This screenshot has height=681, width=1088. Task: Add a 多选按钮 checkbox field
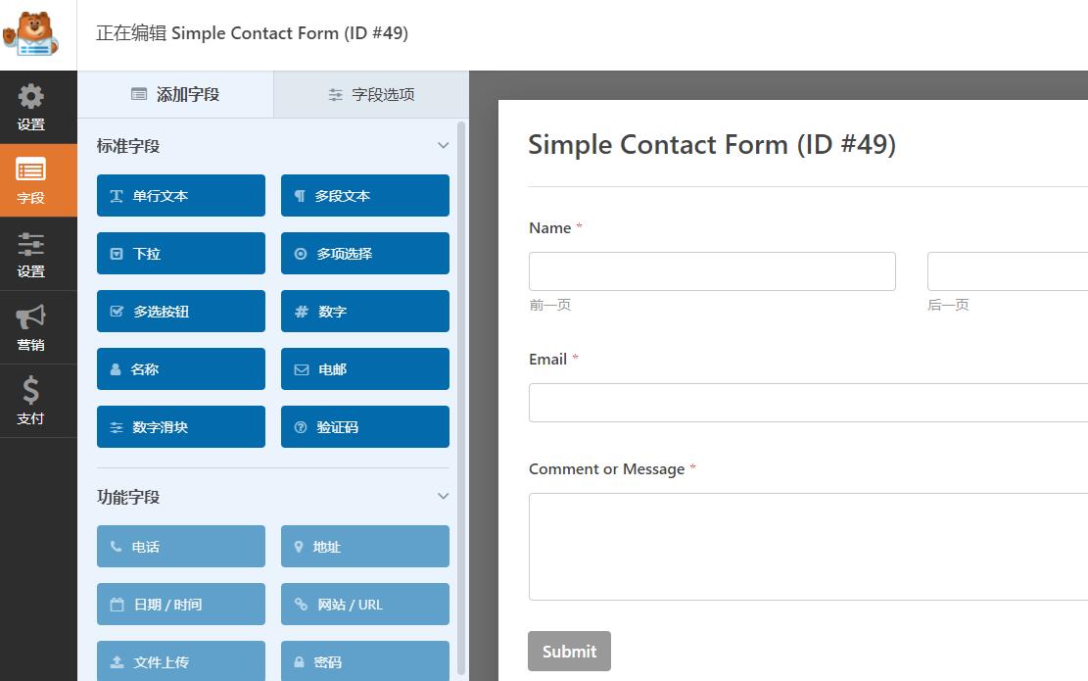(x=181, y=311)
